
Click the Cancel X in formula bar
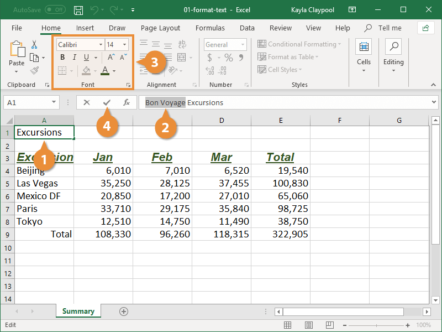point(87,102)
